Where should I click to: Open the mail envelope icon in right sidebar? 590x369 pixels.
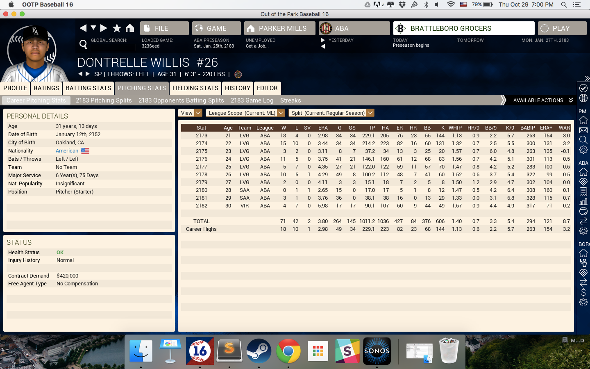click(x=583, y=130)
